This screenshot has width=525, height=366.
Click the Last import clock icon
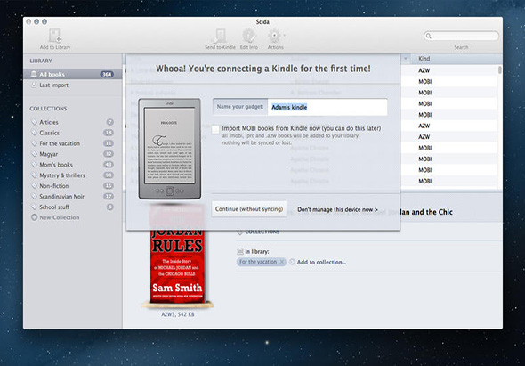tap(34, 85)
